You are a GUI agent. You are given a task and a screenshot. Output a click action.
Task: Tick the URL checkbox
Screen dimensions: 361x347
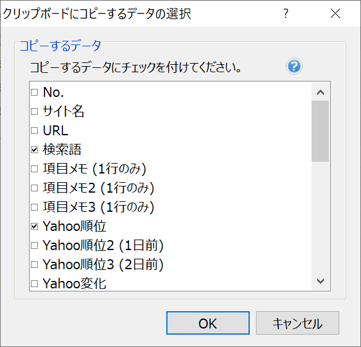pos(34,131)
